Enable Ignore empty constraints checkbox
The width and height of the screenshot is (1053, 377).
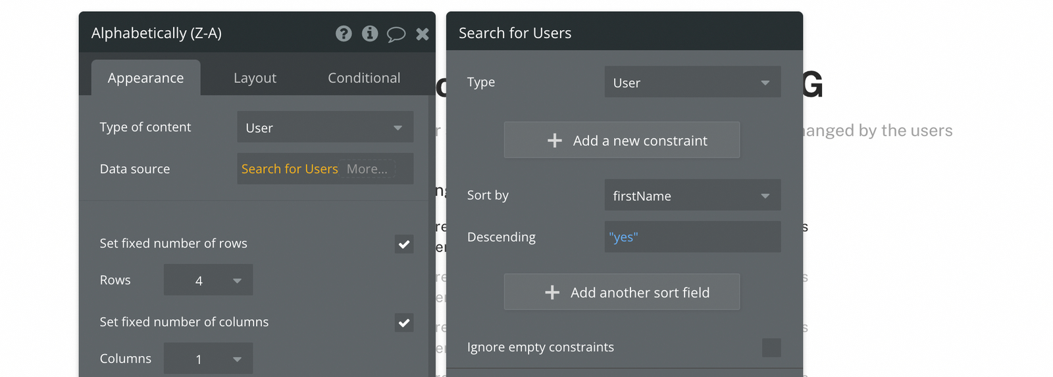pyautogui.click(x=771, y=347)
